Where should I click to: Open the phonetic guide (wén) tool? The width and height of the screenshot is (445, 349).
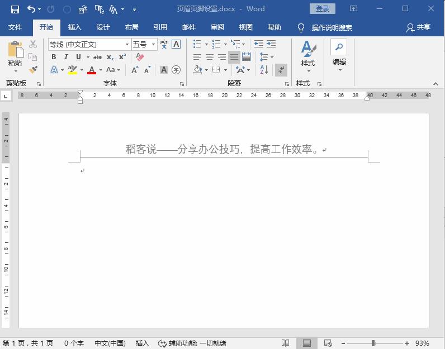coord(164,44)
